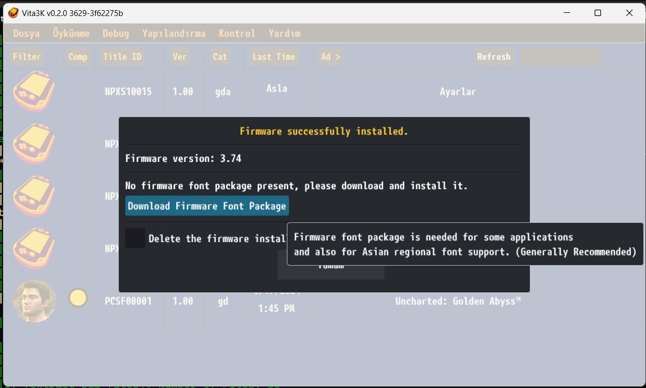Image resolution: width=646 pixels, height=388 pixels.
Task: Sort list by Title ID column
Action: point(122,57)
